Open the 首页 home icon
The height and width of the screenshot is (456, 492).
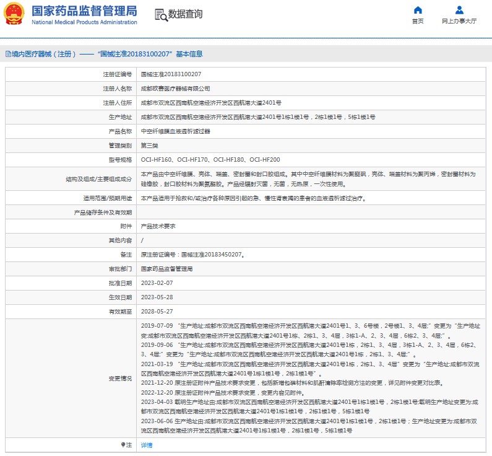pyautogui.click(x=418, y=10)
